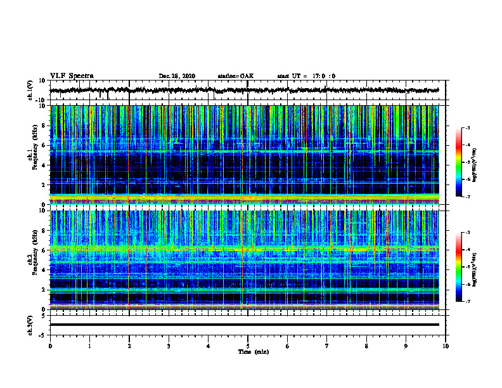Click the ch.1 waveform trace panel

248,90
